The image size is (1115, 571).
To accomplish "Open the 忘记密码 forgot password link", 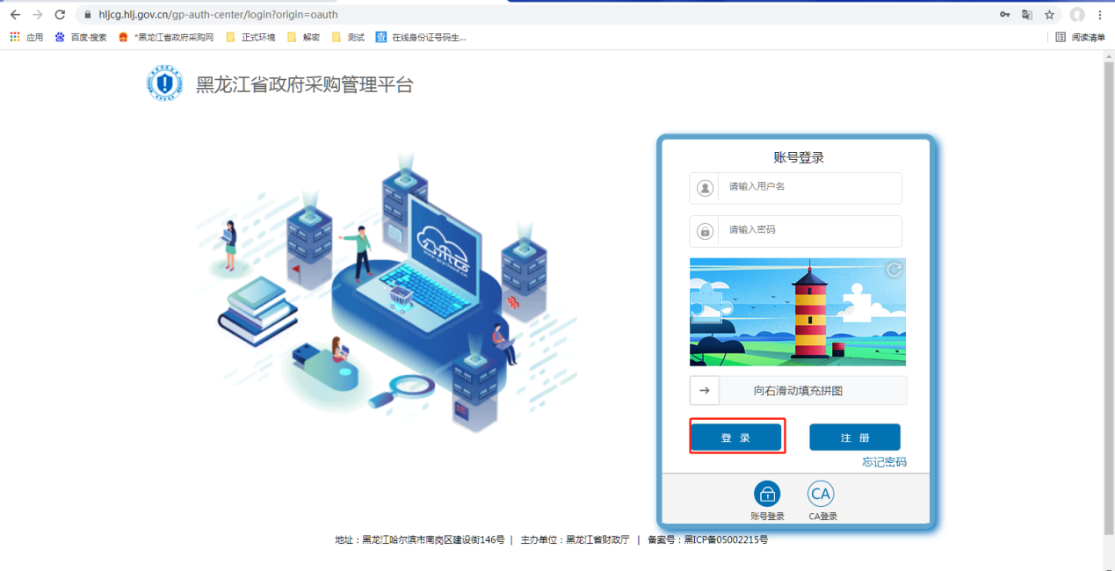I will tap(884, 462).
